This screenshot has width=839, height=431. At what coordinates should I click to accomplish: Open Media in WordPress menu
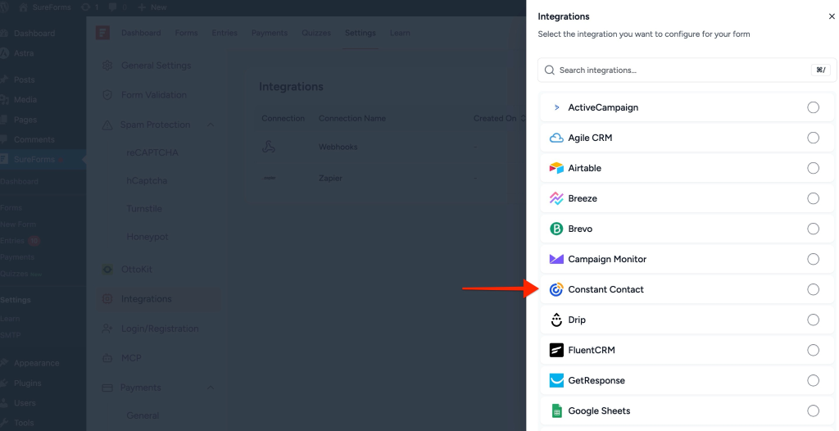25,100
